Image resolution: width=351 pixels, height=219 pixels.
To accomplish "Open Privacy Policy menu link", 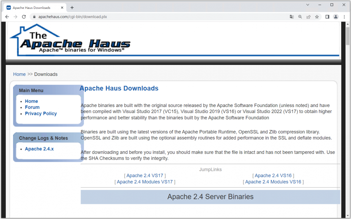I will pos(41,114).
